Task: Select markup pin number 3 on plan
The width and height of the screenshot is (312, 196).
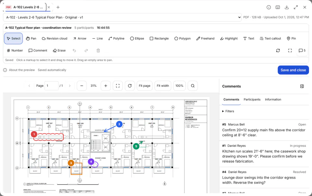Action: pyautogui.click(x=71, y=163)
